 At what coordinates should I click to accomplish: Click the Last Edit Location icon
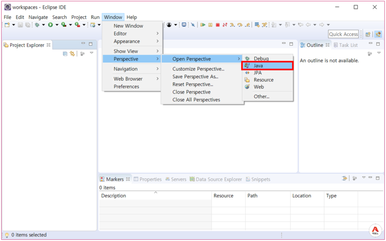tap(300, 25)
